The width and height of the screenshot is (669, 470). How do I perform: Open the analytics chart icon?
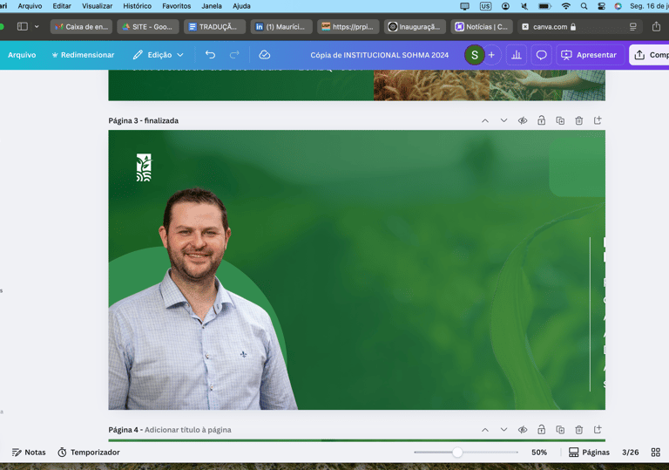(517, 55)
